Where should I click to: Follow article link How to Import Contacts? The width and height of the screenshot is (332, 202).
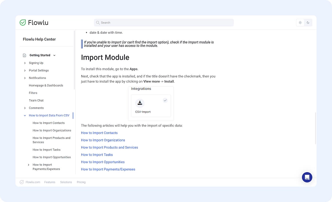pos(99,133)
